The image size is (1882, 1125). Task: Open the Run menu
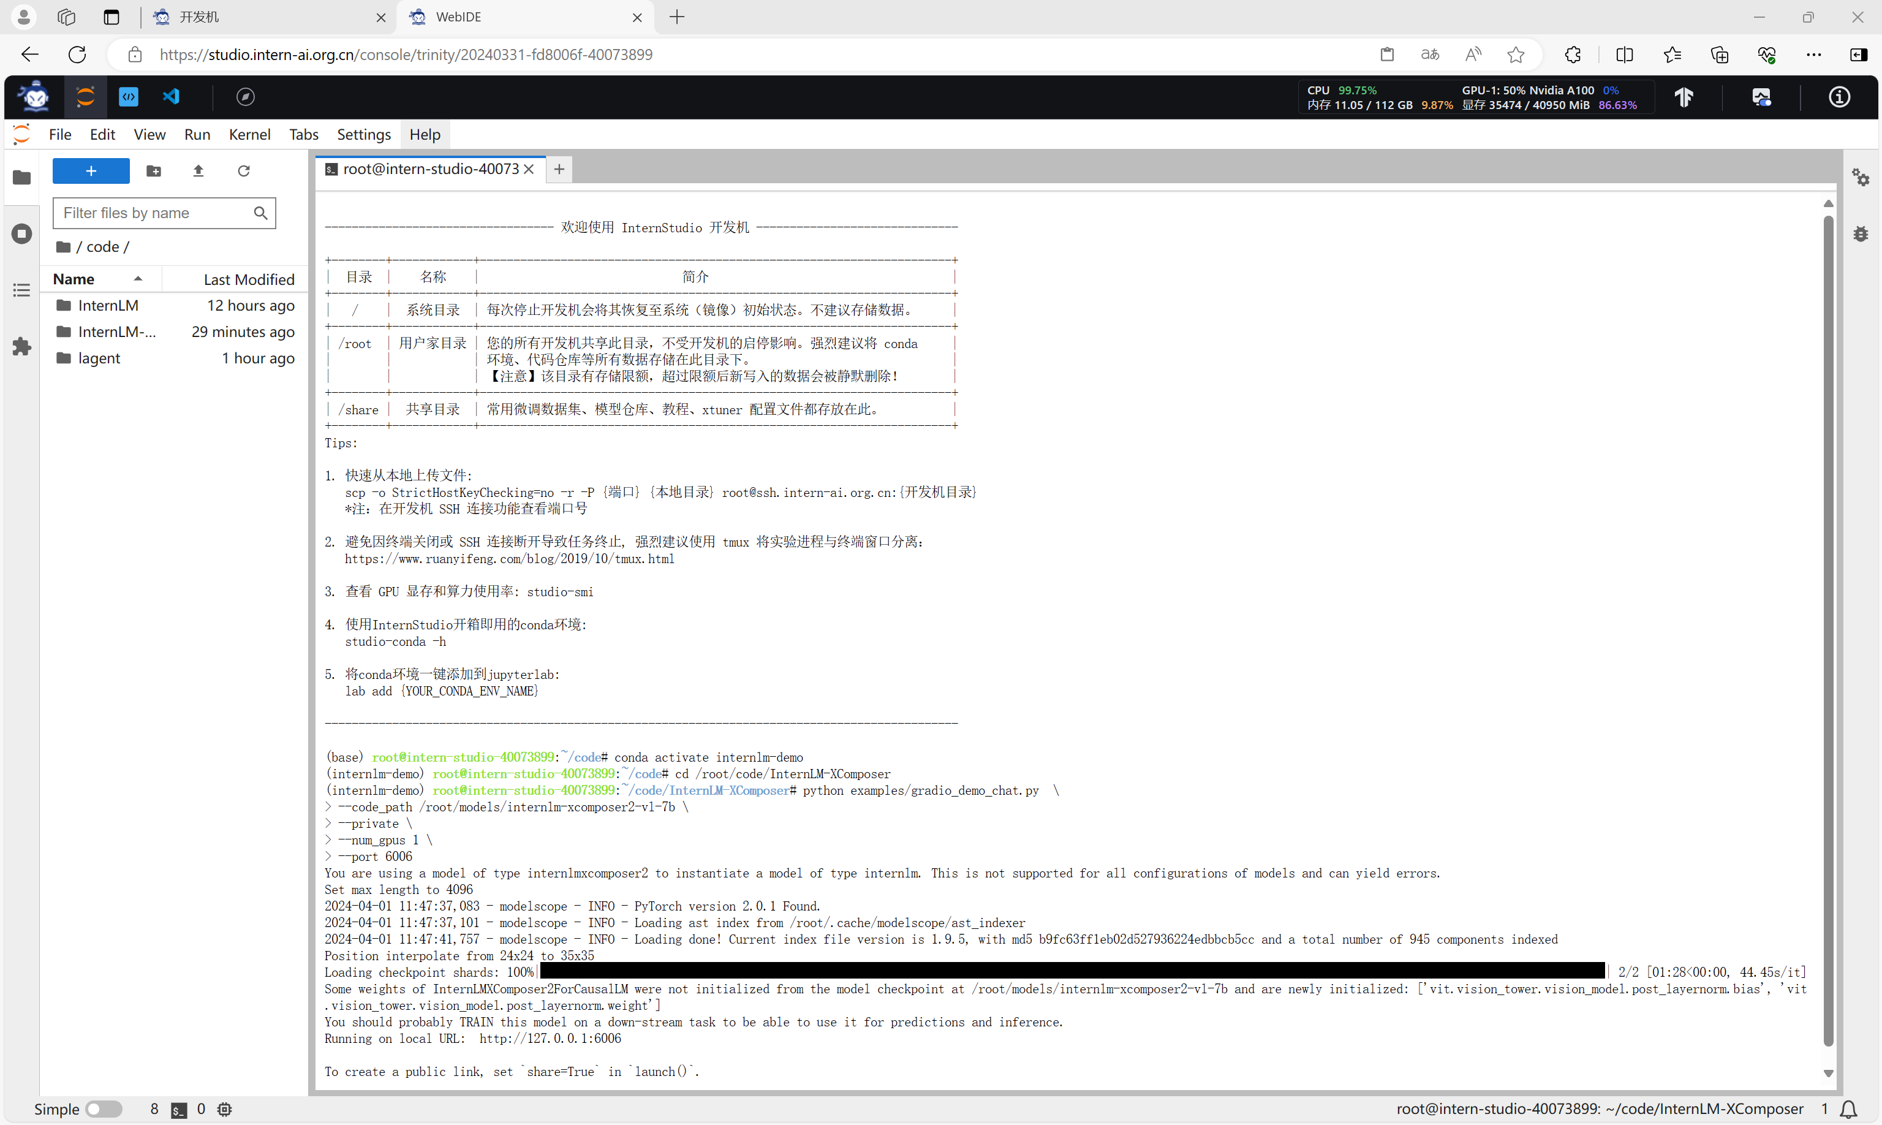click(x=197, y=134)
